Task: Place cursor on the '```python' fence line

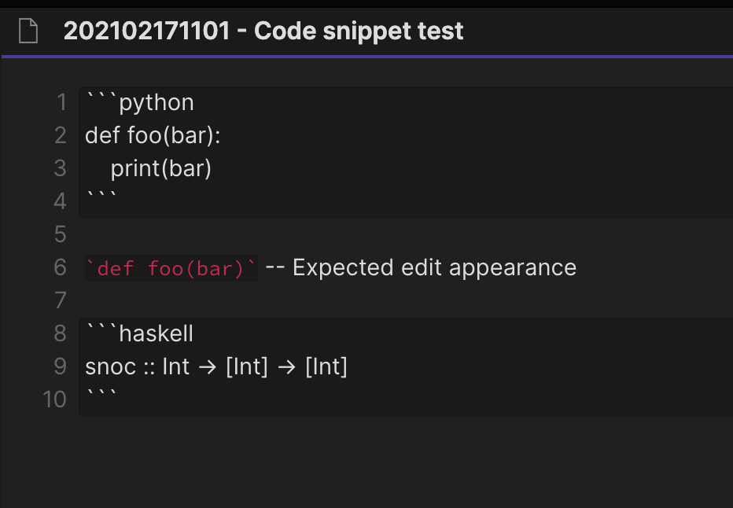Action: pyautogui.click(x=141, y=103)
